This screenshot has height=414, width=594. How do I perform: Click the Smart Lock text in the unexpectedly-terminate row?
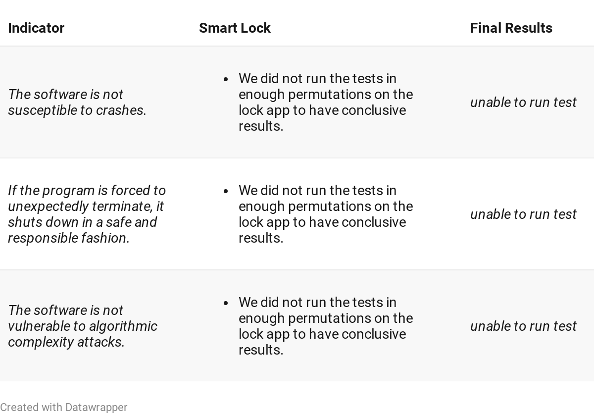coord(326,214)
